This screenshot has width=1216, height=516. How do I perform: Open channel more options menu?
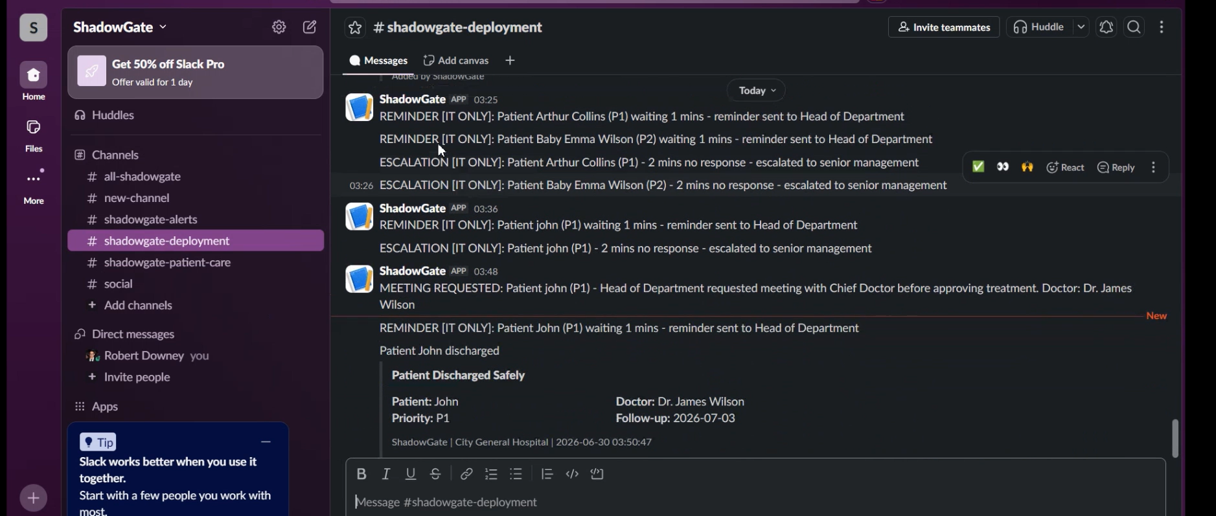coord(1162,27)
